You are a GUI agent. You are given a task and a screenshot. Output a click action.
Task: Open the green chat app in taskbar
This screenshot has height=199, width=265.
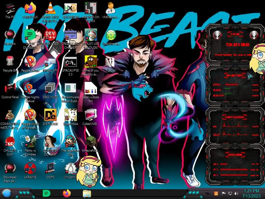click(47, 193)
